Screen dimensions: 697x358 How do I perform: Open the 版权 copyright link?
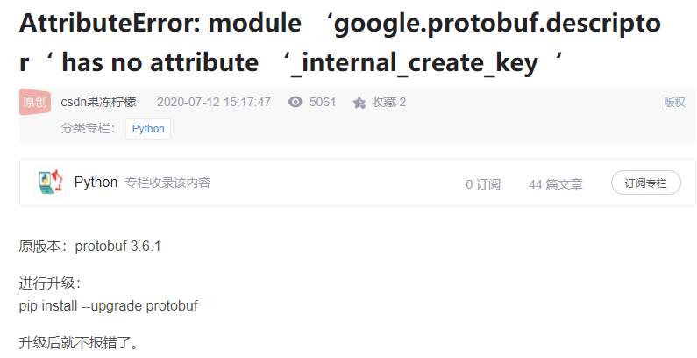point(673,102)
